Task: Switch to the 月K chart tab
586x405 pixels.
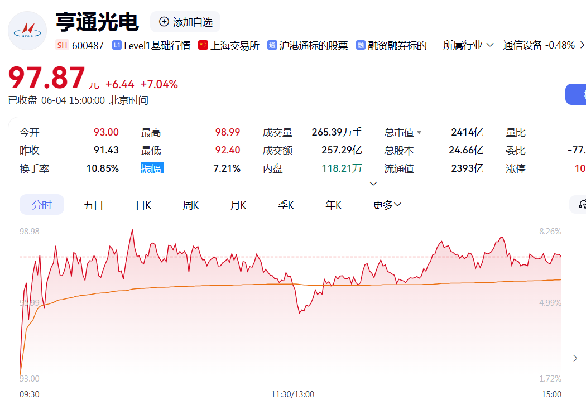Action: click(238, 205)
